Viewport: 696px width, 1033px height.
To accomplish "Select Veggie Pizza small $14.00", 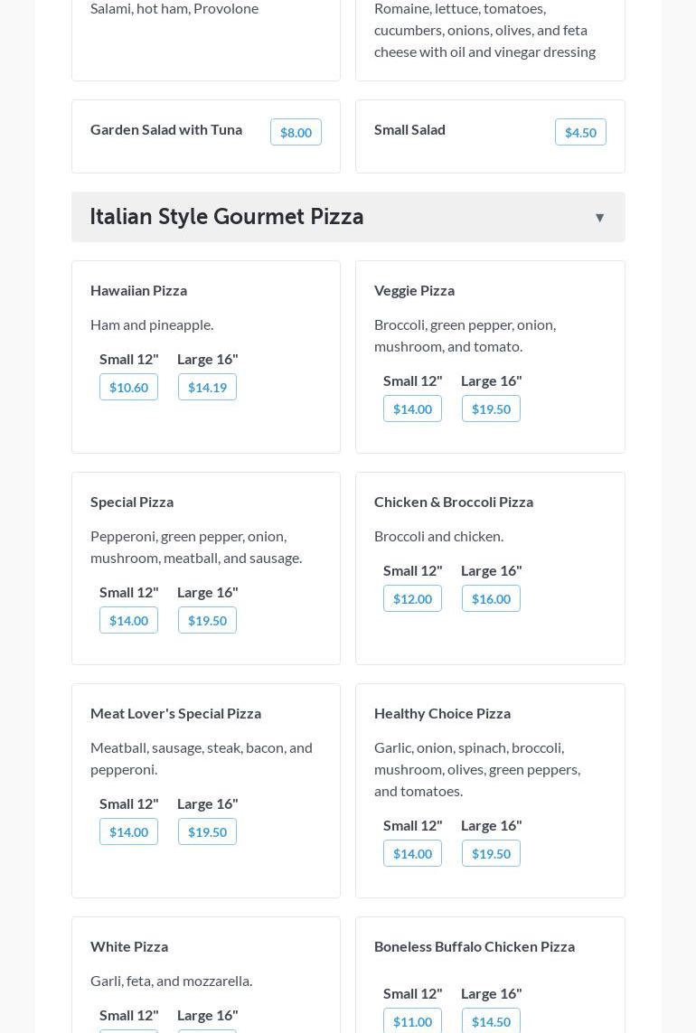I will point(412,409).
